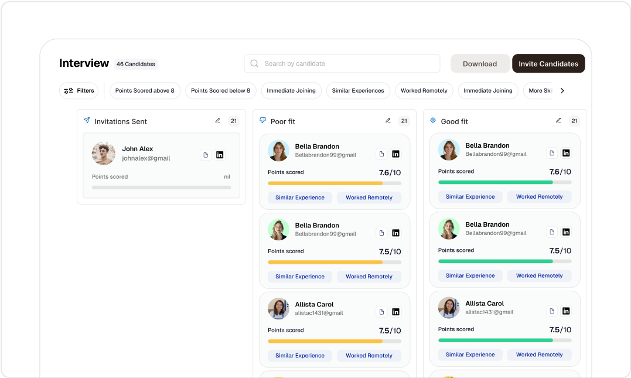The width and height of the screenshot is (631, 378).
Task: Open LinkedIn icon on Poor fit Allista Carol card
Action: click(x=395, y=312)
